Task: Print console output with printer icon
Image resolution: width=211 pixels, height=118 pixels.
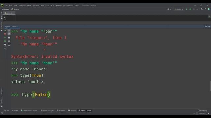Action: point(9,37)
